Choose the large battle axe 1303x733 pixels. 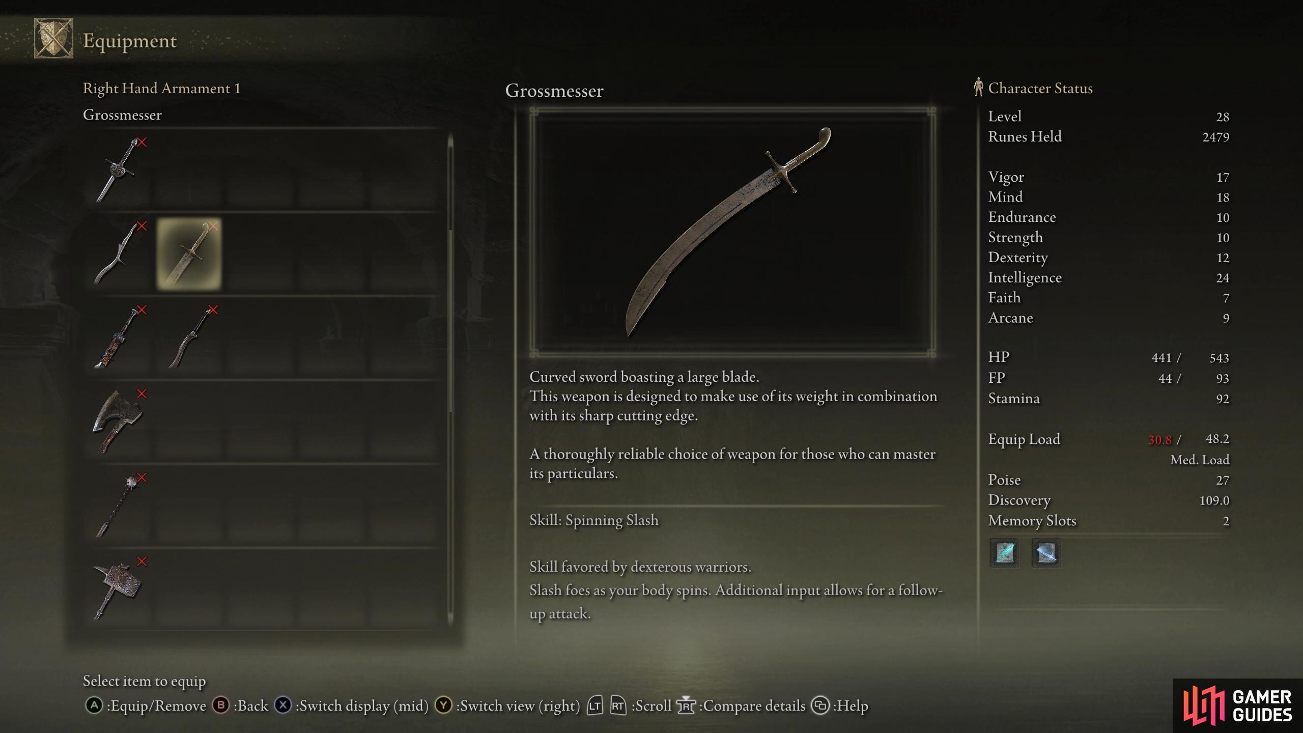tap(118, 422)
